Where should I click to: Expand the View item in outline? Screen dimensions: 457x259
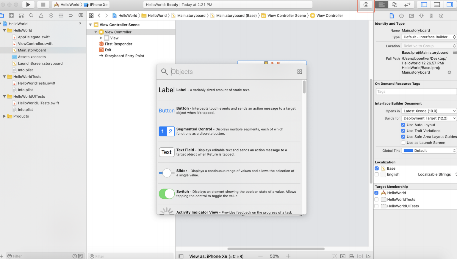101,38
